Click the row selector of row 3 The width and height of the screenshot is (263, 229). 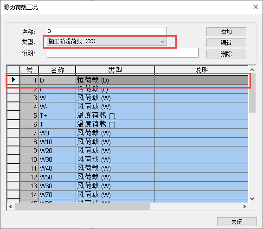coord(13,98)
